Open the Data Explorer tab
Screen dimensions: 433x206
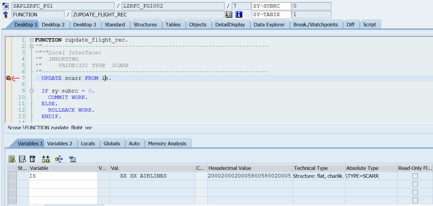click(x=270, y=24)
